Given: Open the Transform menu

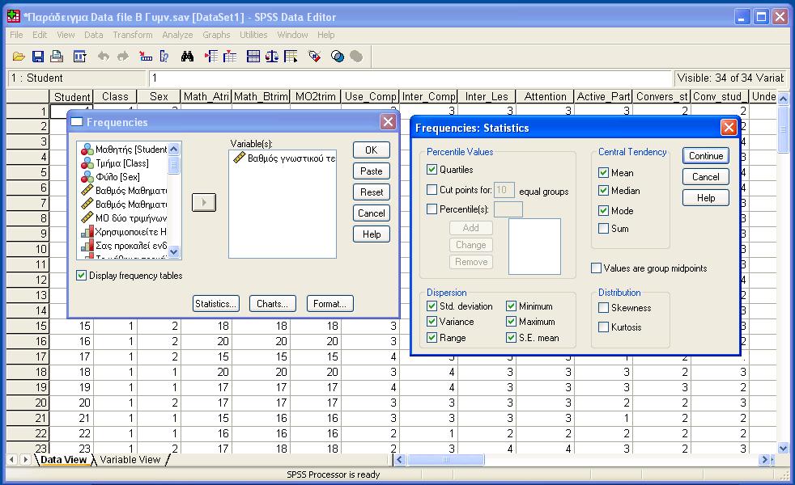Looking at the screenshot, I should tap(132, 35).
